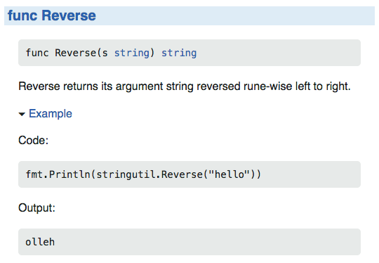
Task: Click the Output: label
Action: coord(36,207)
